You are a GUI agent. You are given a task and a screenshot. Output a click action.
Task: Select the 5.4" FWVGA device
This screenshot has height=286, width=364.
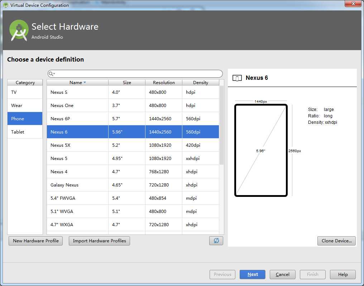[133, 198]
